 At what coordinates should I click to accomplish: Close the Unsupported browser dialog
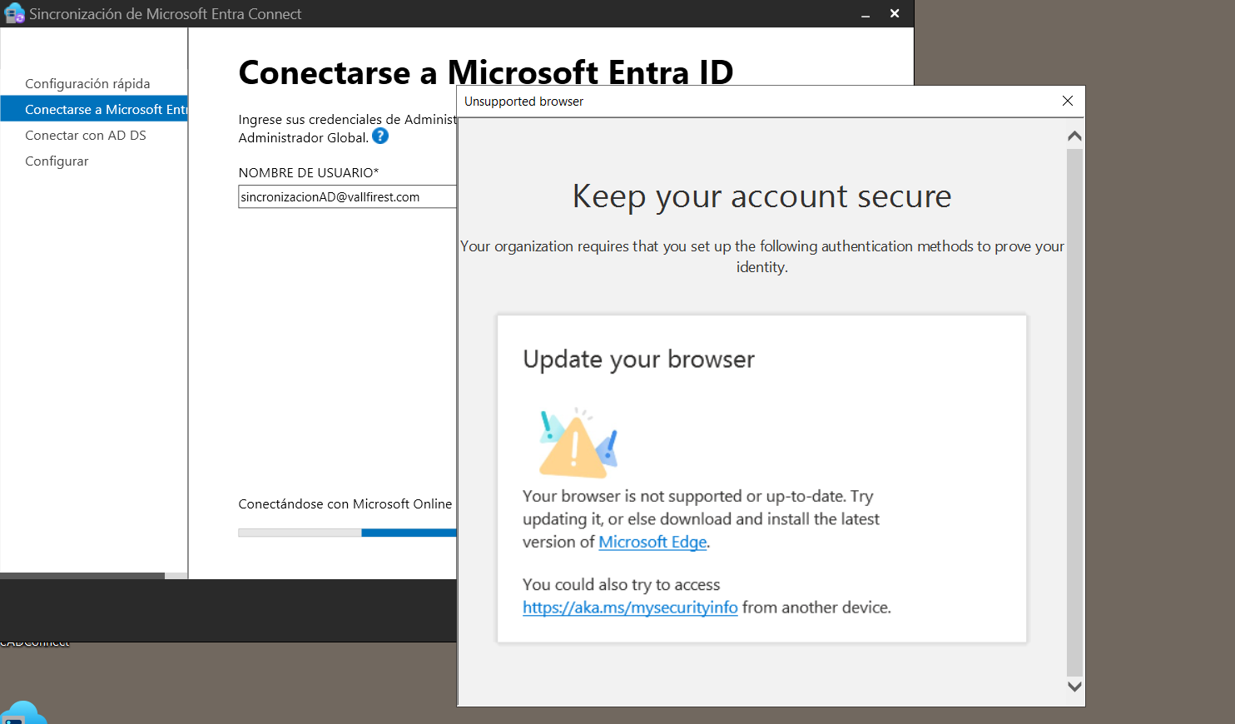coord(1068,101)
